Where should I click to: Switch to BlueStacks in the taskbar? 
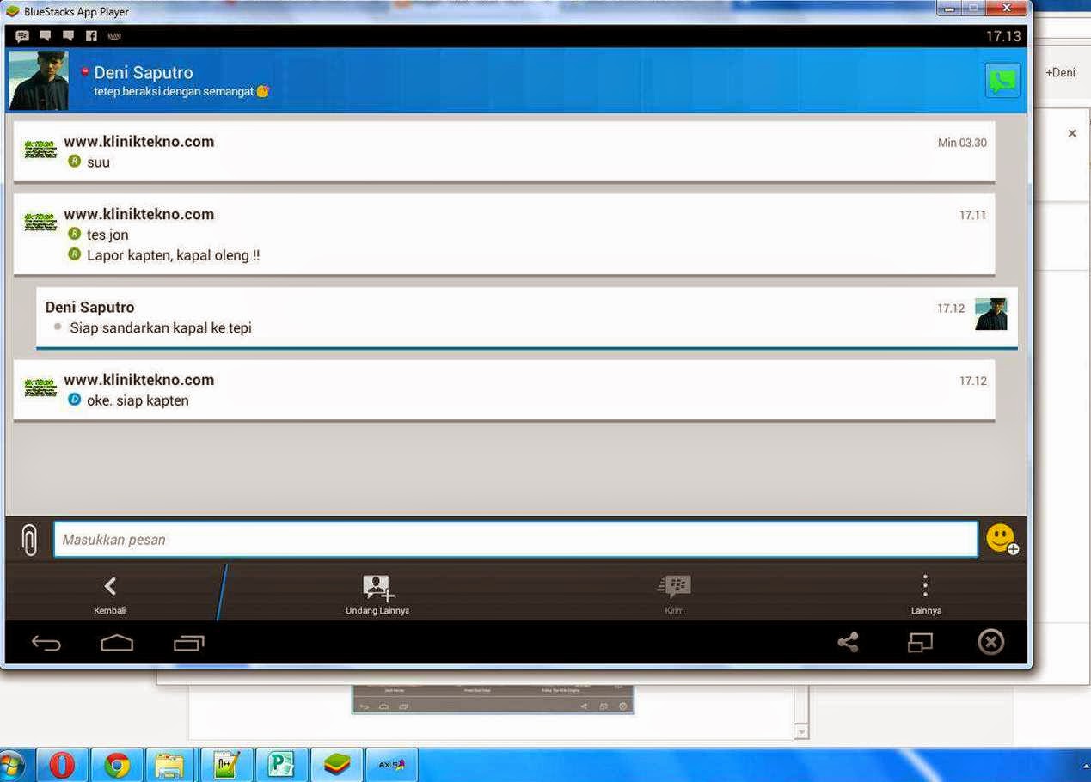click(x=337, y=765)
